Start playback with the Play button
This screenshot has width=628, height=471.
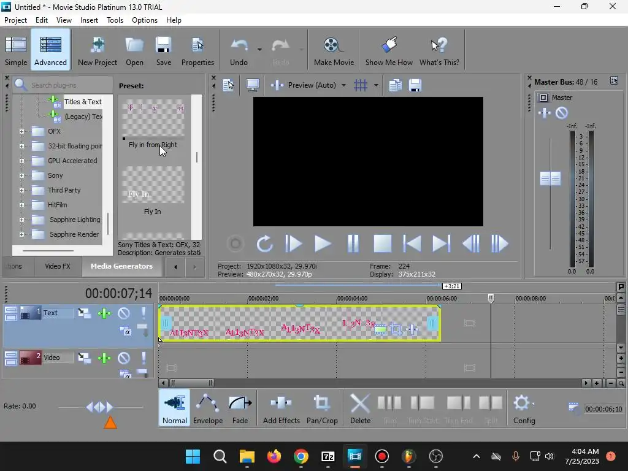tap(323, 243)
